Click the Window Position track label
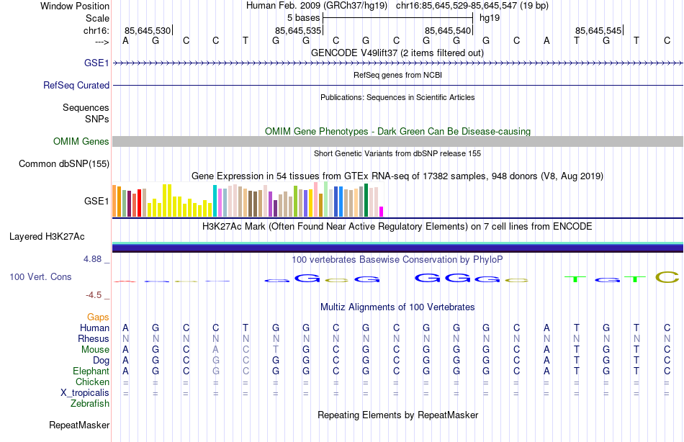The width and height of the screenshot is (684, 442). point(75,6)
